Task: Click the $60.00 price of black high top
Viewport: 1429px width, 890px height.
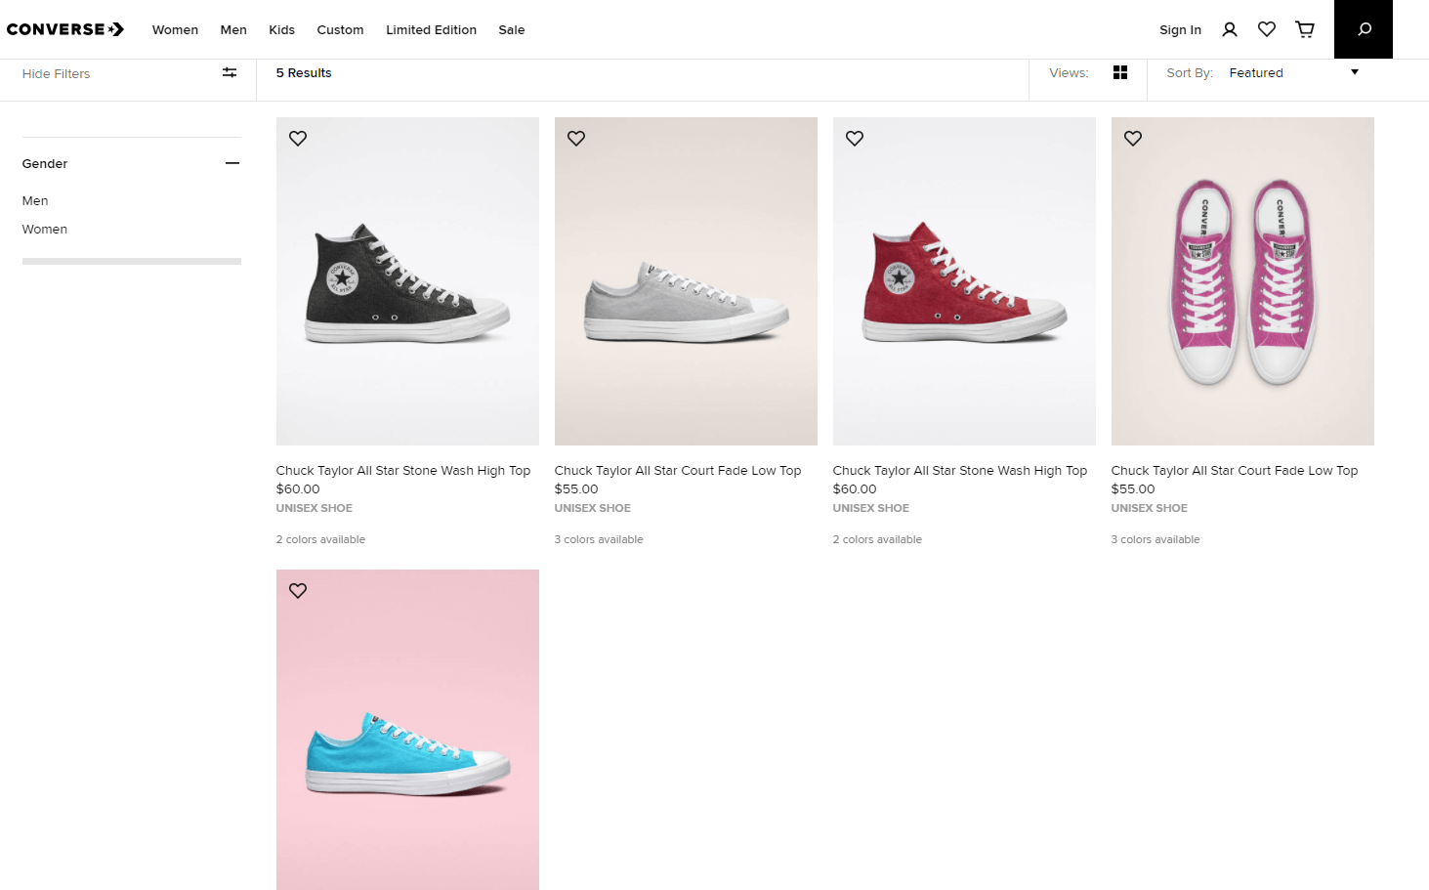Action: pyautogui.click(x=298, y=488)
